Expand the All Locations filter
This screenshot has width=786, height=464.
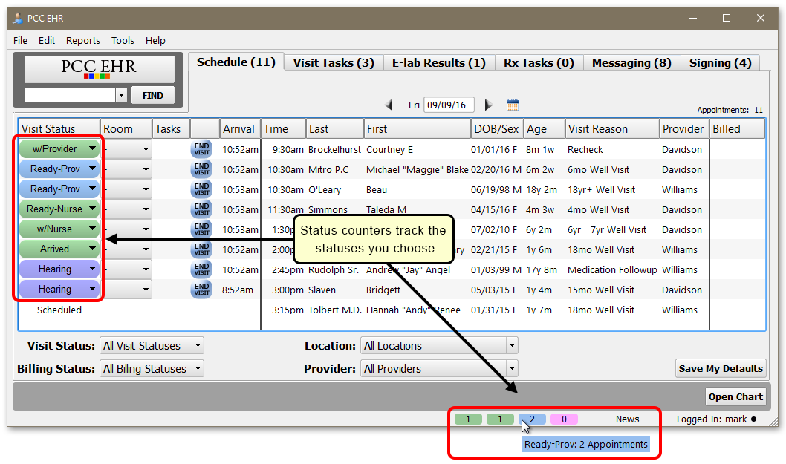pos(512,345)
